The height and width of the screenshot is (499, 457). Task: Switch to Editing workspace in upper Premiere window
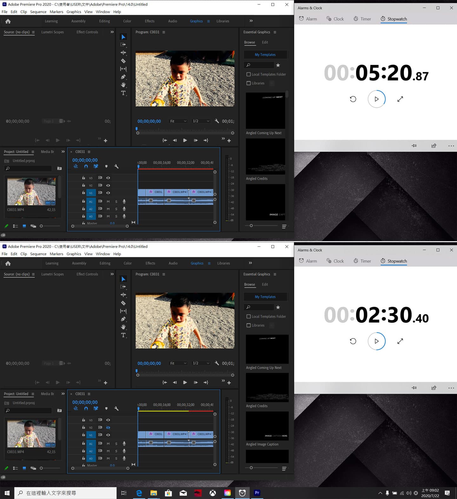[x=104, y=21]
